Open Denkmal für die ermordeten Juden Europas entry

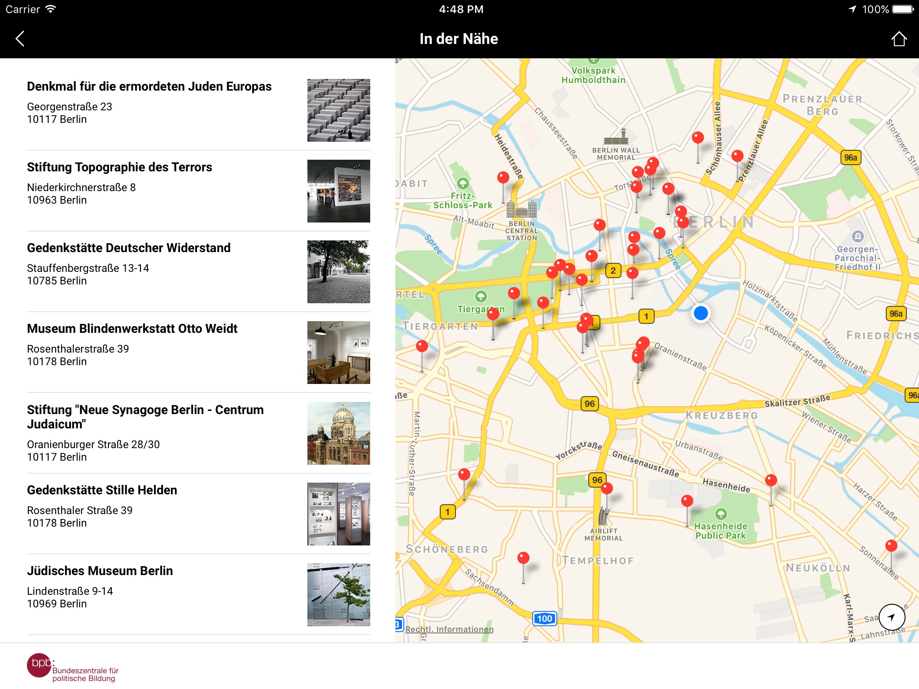tap(198, 110)
